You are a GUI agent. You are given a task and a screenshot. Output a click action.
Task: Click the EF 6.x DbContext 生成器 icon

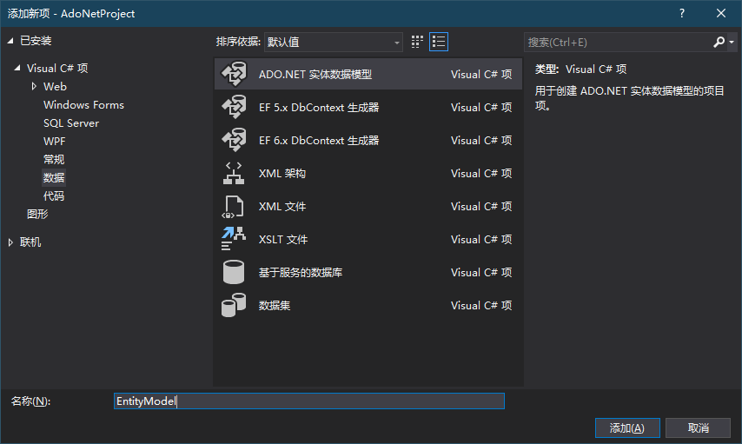coord(234,140)
